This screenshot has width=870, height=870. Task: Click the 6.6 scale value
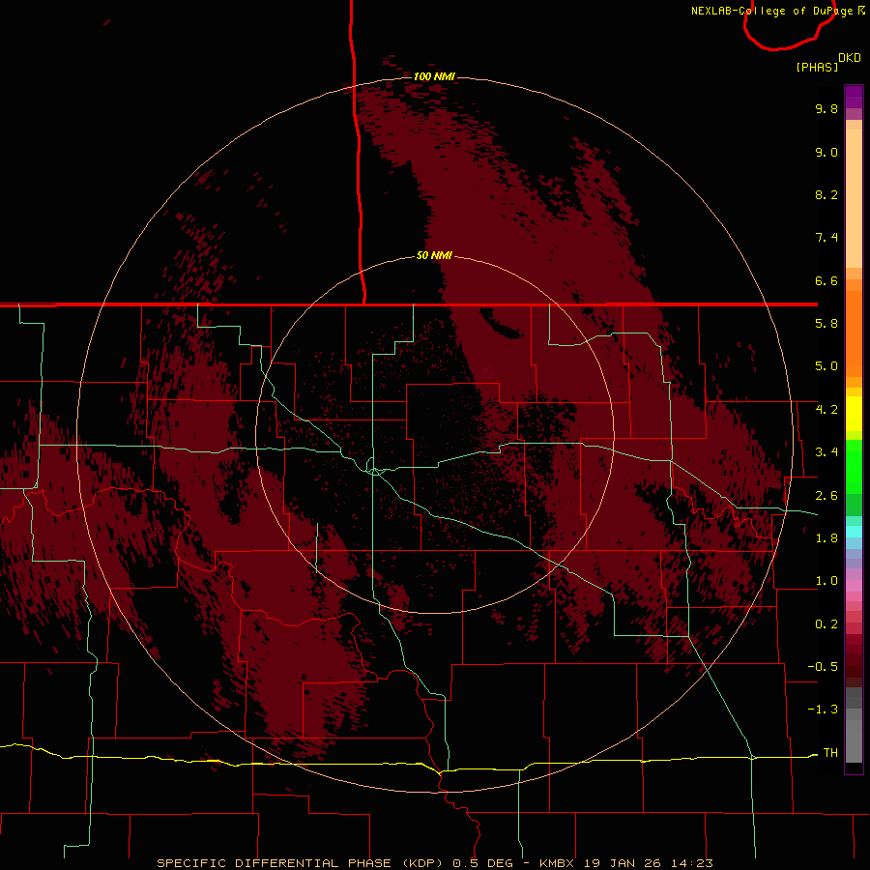click(x=826, y=280)
